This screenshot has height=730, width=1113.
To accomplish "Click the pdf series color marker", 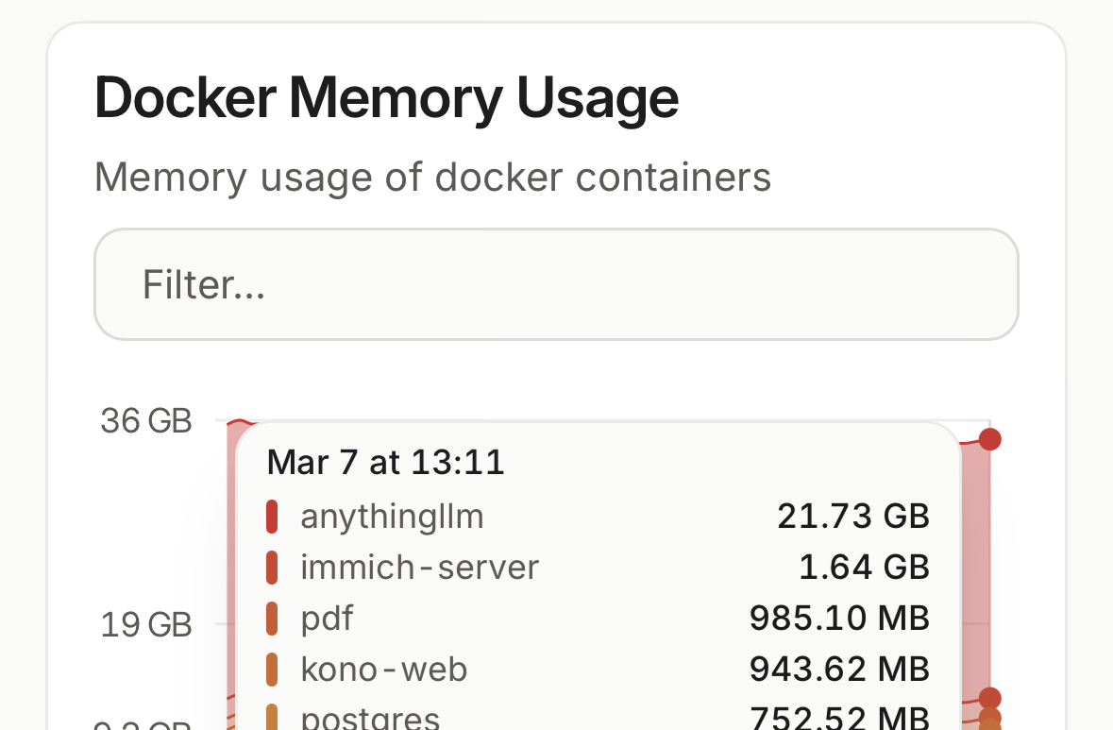I will (273, 619).
